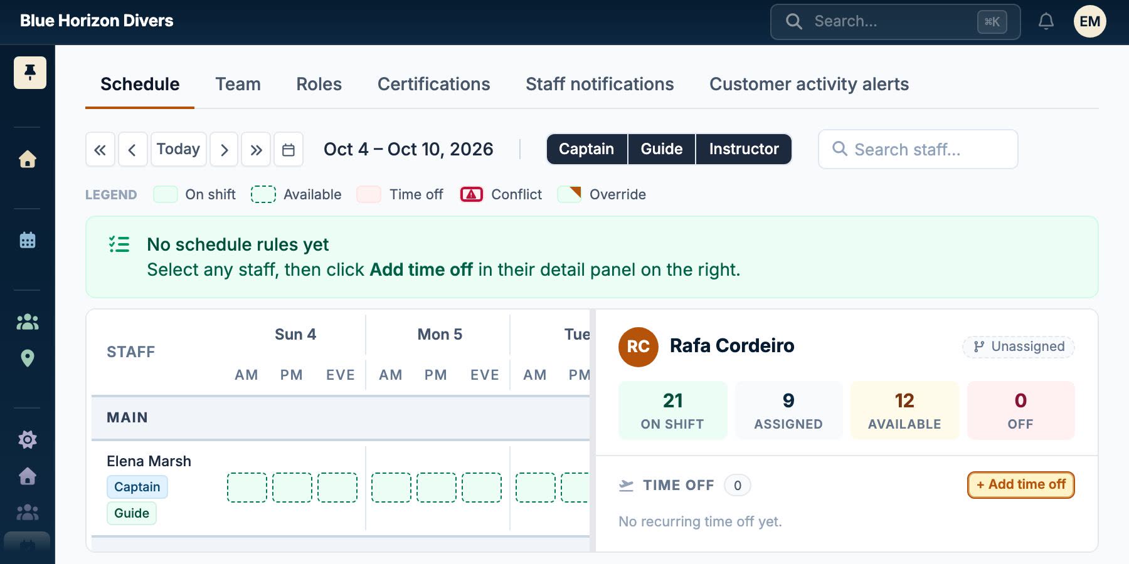This screenshot has height=564, width=1129.
Task: Toggle Elena Marsh's Sun 4 EVE slot
Action: click(337, 488)
